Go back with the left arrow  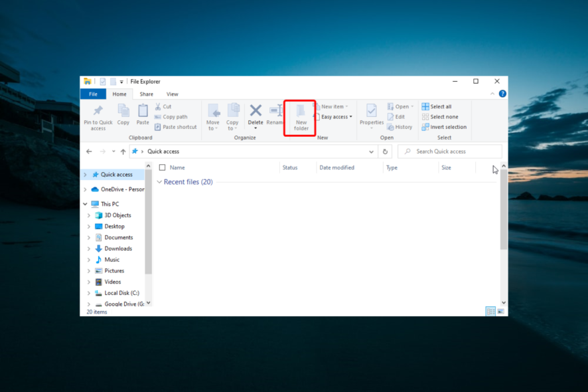[89, 151]
